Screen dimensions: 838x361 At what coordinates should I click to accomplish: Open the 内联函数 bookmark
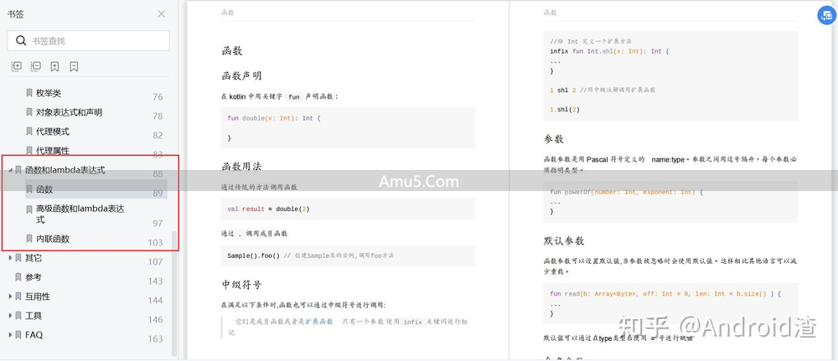coord(52,239)
